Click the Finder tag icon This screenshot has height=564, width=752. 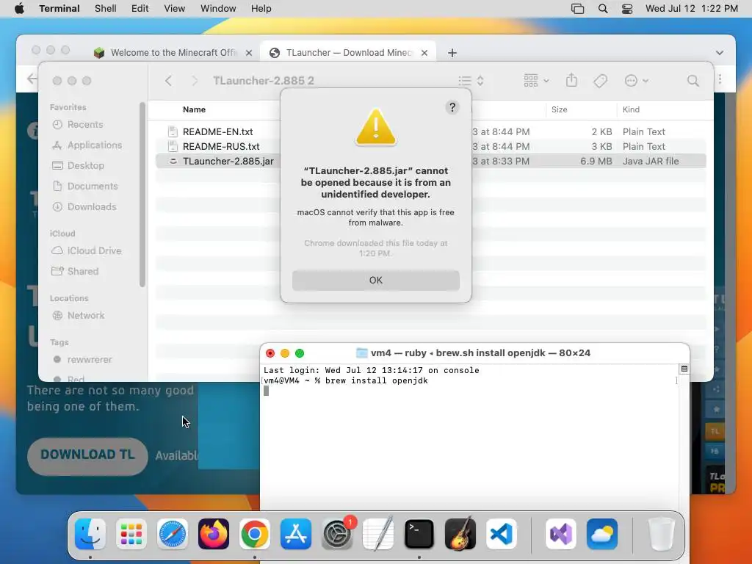(x=600, y=81)
